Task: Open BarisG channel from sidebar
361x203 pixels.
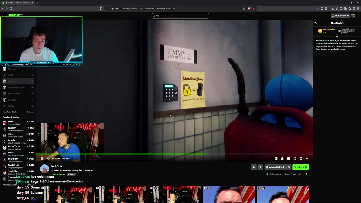Action: click(18, 154)
